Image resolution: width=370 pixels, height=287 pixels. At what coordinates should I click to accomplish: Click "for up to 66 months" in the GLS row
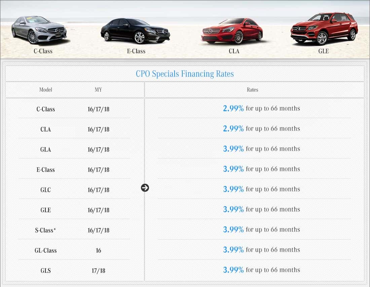click(273, 270)
